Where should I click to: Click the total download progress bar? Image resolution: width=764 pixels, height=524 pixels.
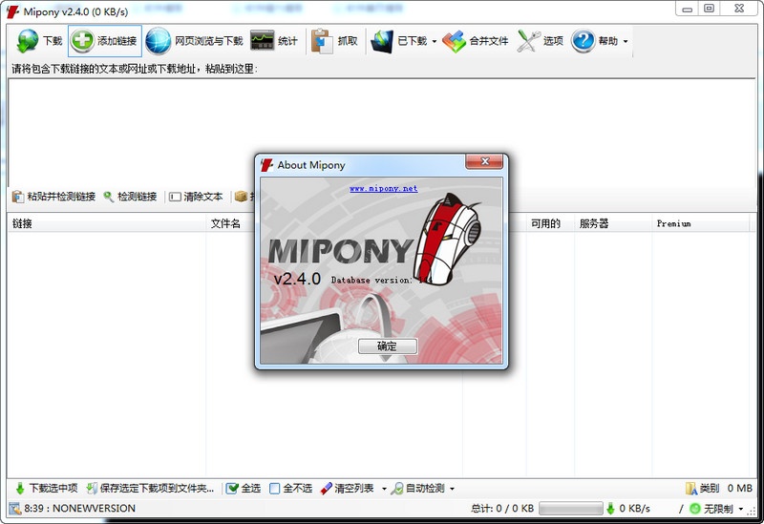coord(570,509)
